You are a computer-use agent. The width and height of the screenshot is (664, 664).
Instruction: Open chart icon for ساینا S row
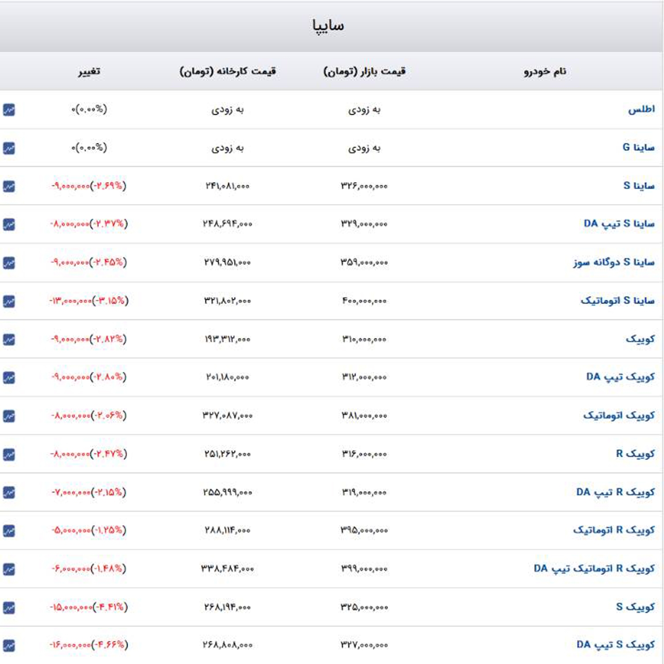[9, 186]
